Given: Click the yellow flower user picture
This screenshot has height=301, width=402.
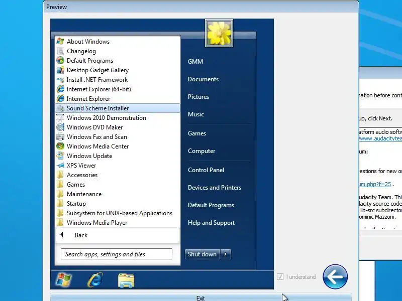Looking at the screenshot, I should [x=219, y=33].
